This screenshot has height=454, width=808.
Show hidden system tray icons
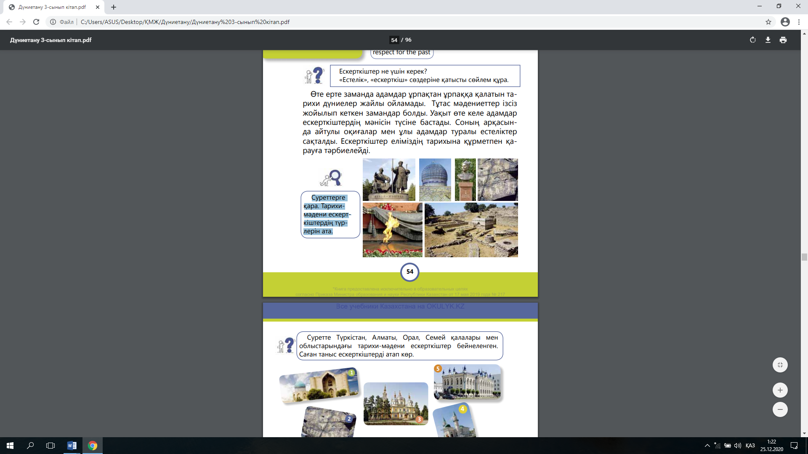point(707,446)
